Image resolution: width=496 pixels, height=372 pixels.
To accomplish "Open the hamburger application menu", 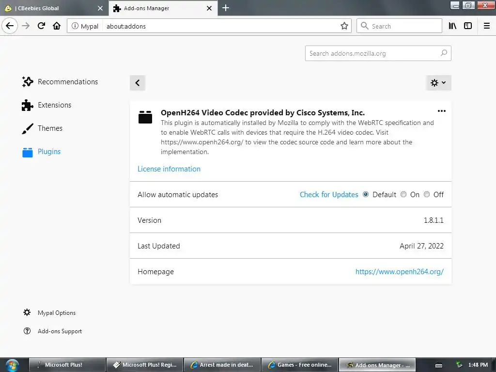I will (x=486, y=26).
